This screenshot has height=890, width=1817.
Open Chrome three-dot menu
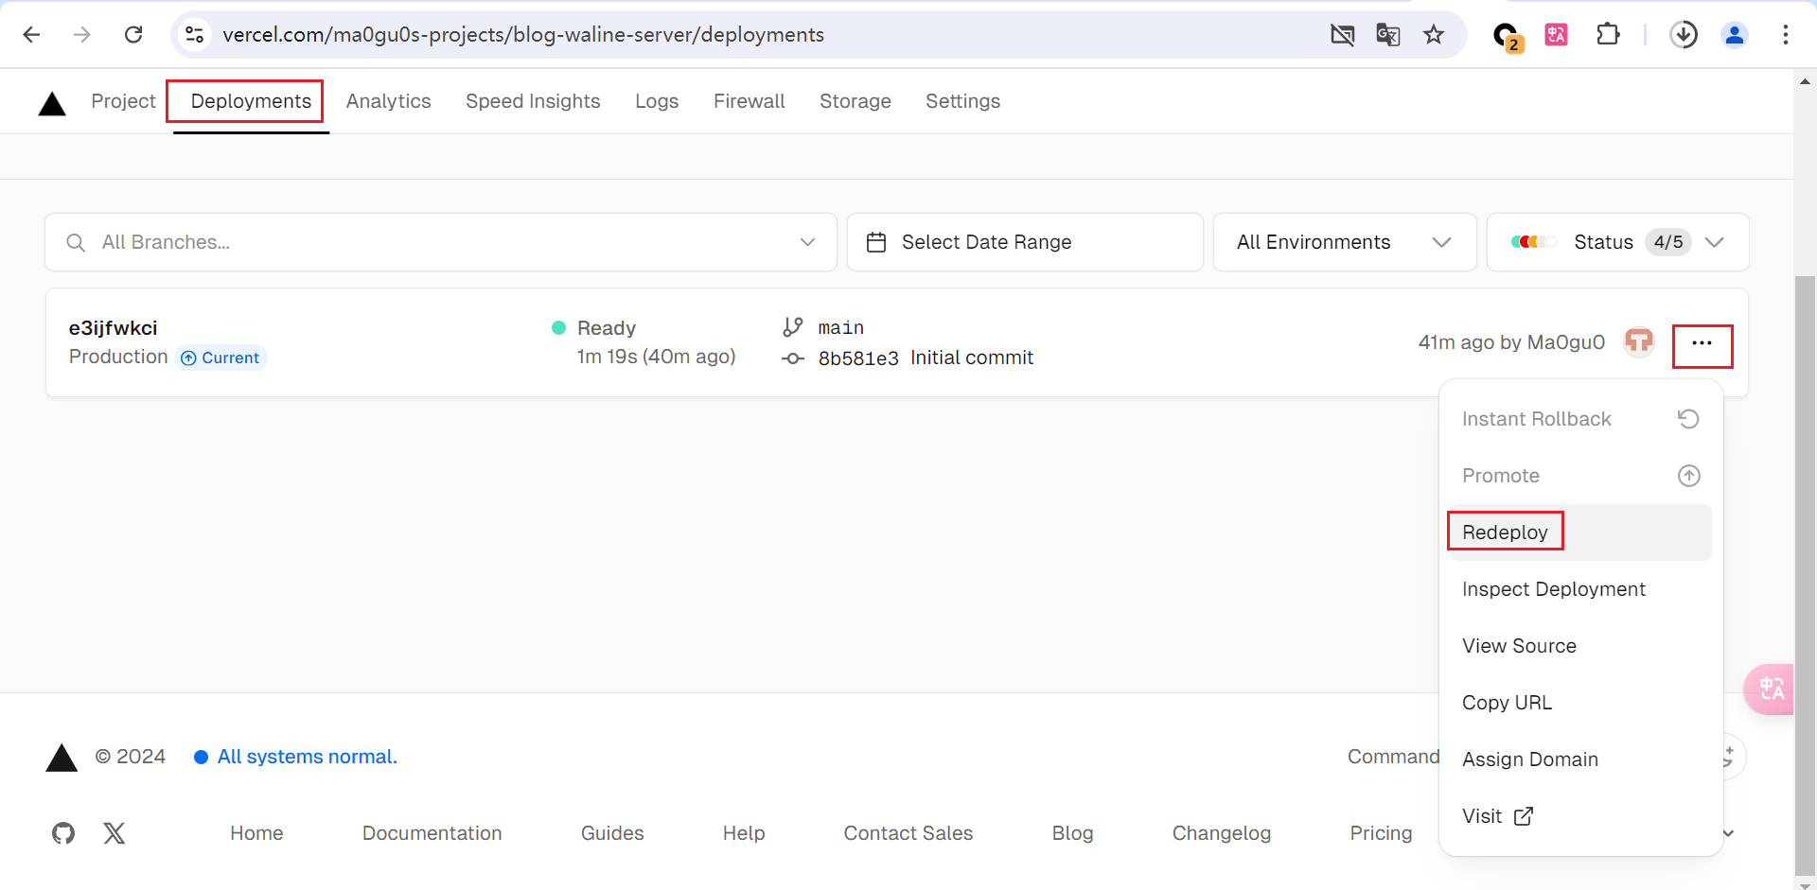1786,35
